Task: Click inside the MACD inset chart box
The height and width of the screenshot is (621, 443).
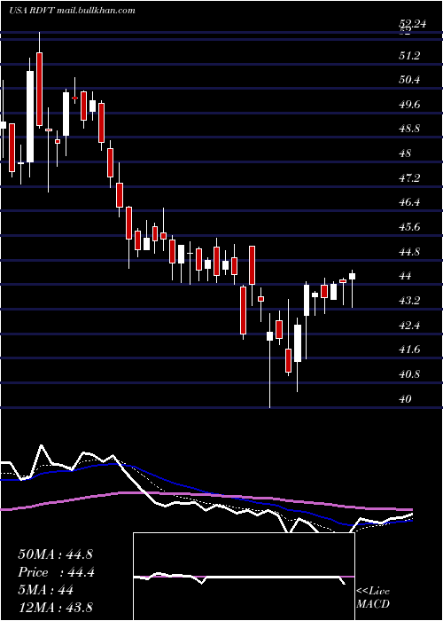Action: 244,577
